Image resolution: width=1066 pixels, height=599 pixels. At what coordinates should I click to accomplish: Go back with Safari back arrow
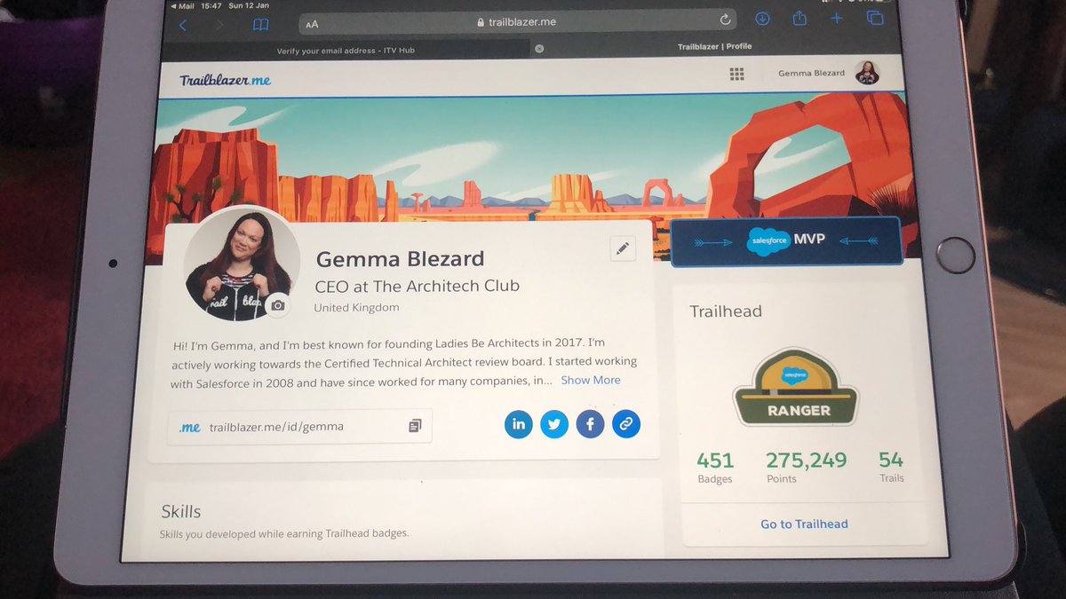183,25
